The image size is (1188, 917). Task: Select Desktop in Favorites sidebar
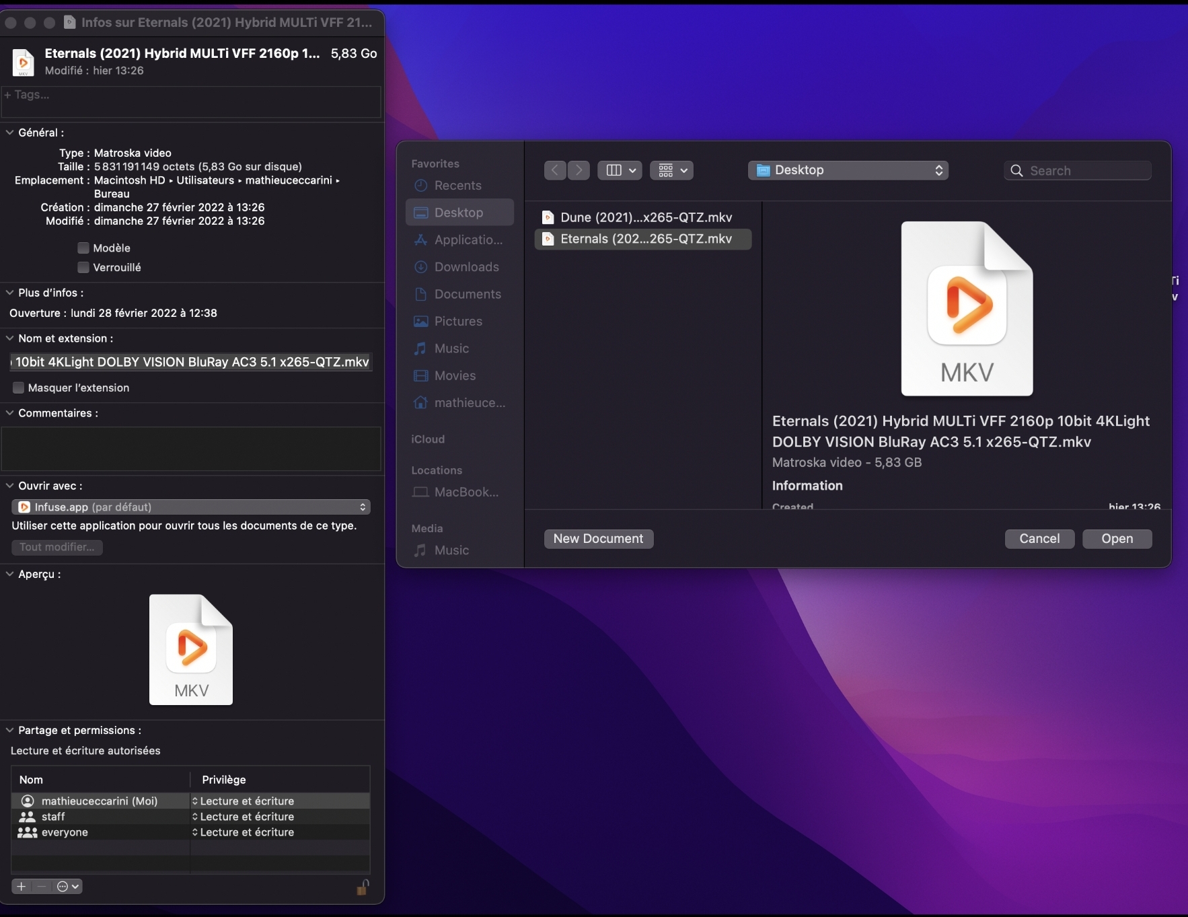(459, 213)
